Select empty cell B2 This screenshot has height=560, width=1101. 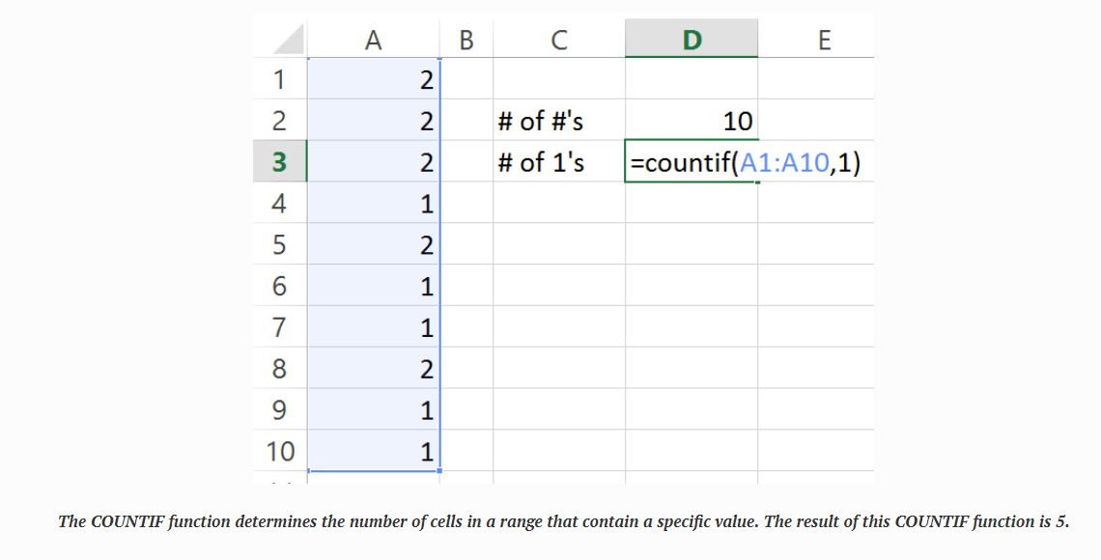pyautogui.click(x=467, y=121)
